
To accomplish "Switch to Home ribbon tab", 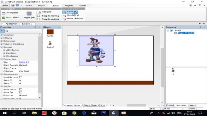I will point(29,5).
